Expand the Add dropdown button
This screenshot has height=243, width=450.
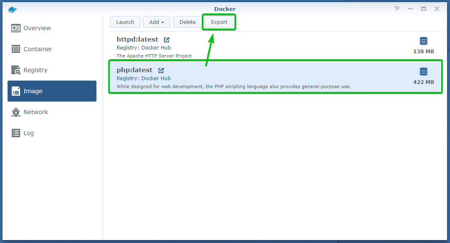[157, 22]
